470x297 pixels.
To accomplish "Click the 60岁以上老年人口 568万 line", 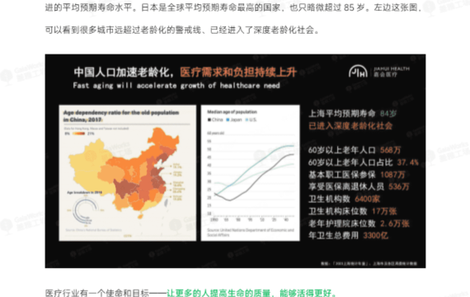I will tap(355, 150).
